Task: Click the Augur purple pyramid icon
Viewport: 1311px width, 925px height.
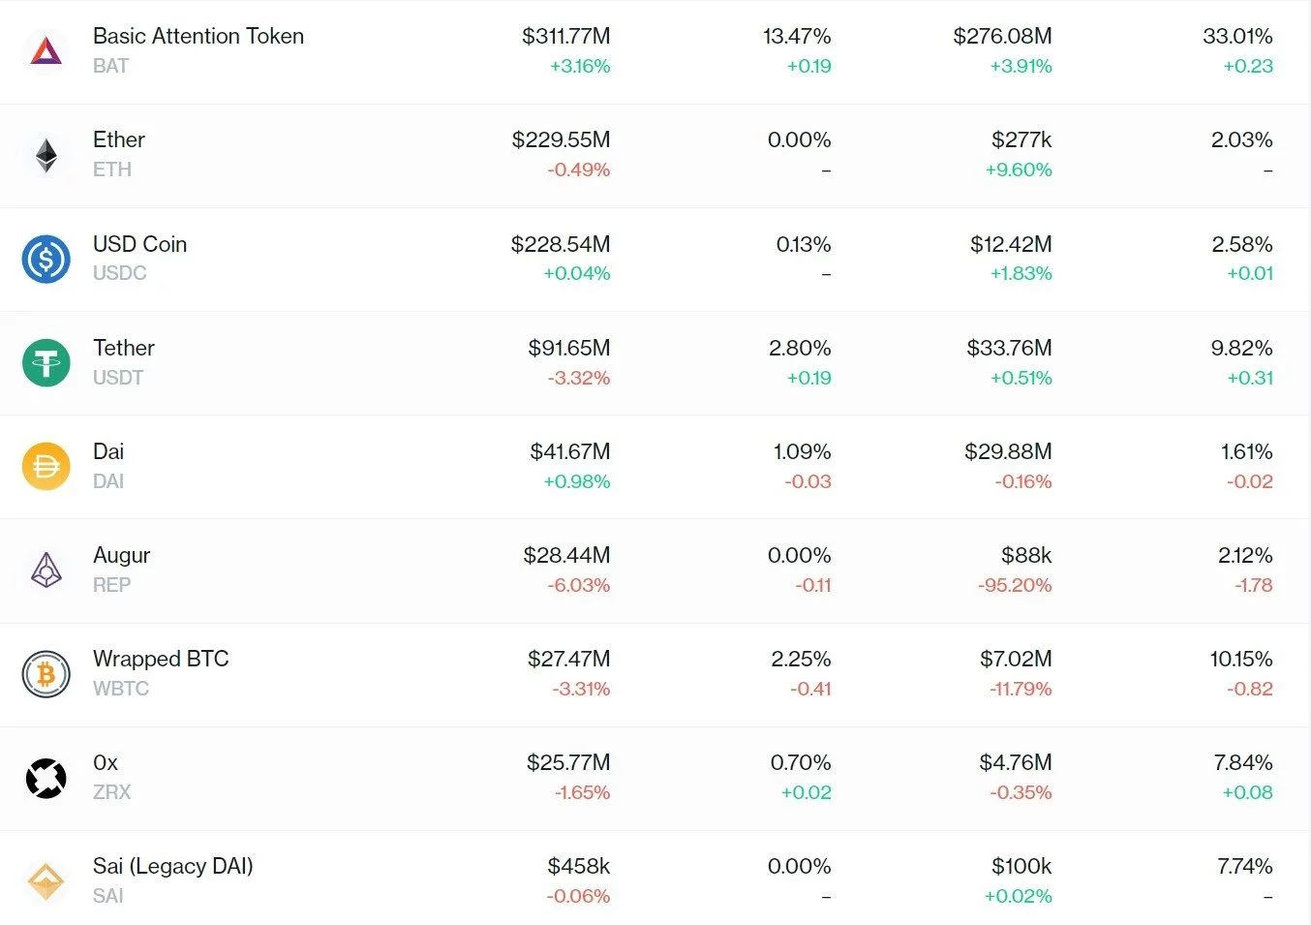Action: [46, 570]
